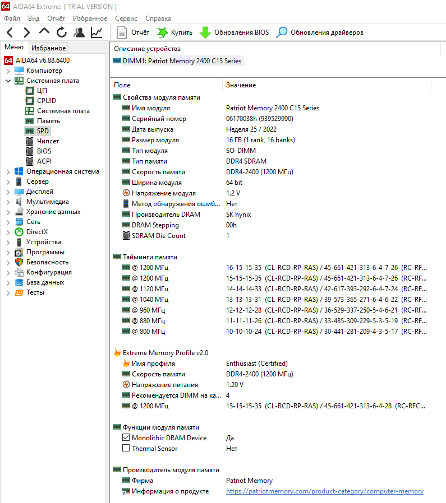Click the Чипсет chip icon
This screenshot has width=446, height=503.
30,141
